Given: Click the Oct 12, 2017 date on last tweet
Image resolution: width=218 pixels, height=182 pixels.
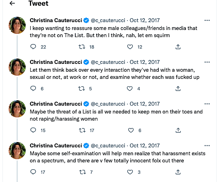Looking at the screenshot, I should (145, 146).
